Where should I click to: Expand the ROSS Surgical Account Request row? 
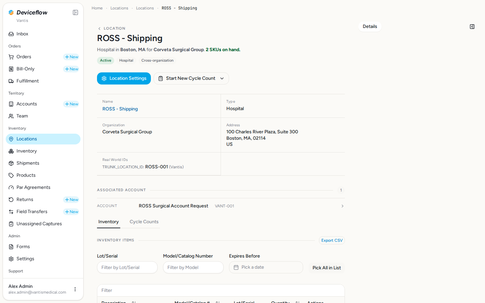coord(221,206)
